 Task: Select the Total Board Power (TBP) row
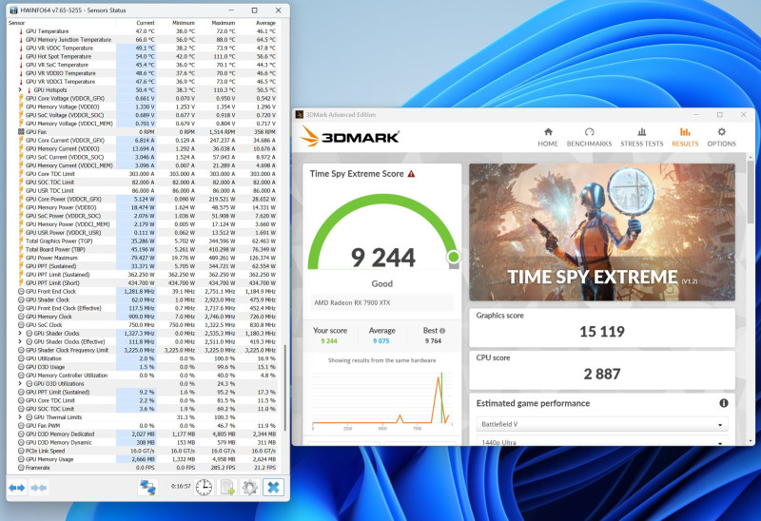pos(142,249)
